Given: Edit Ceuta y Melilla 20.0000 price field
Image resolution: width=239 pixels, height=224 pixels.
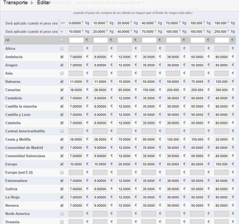Looking at the screenshot, I should point(221,140).
